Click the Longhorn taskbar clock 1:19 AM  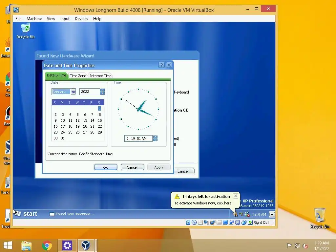coord(259,215)
